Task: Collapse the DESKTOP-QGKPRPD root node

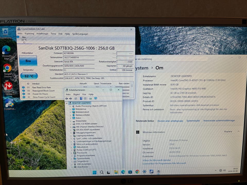Action: [x=67, y=103]
